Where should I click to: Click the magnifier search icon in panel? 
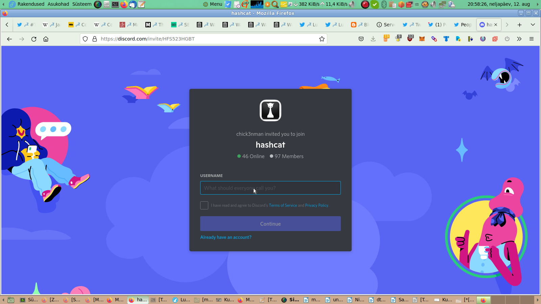tap(275, 4)
